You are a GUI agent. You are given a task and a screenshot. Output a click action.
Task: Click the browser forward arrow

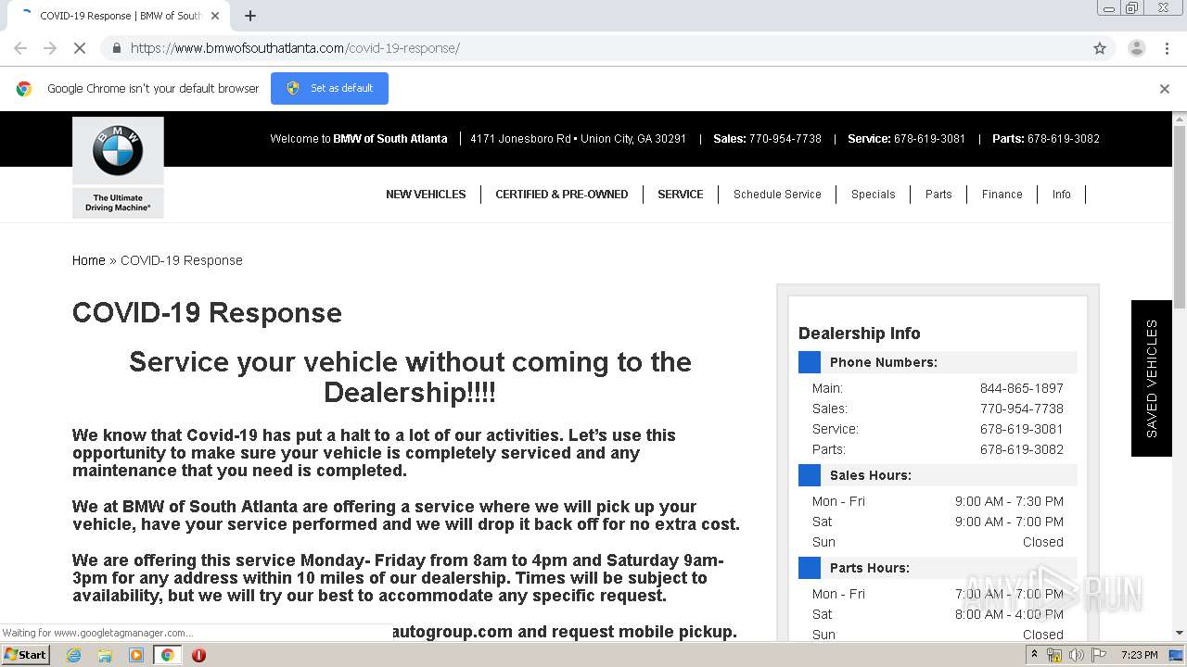[50, 48]
